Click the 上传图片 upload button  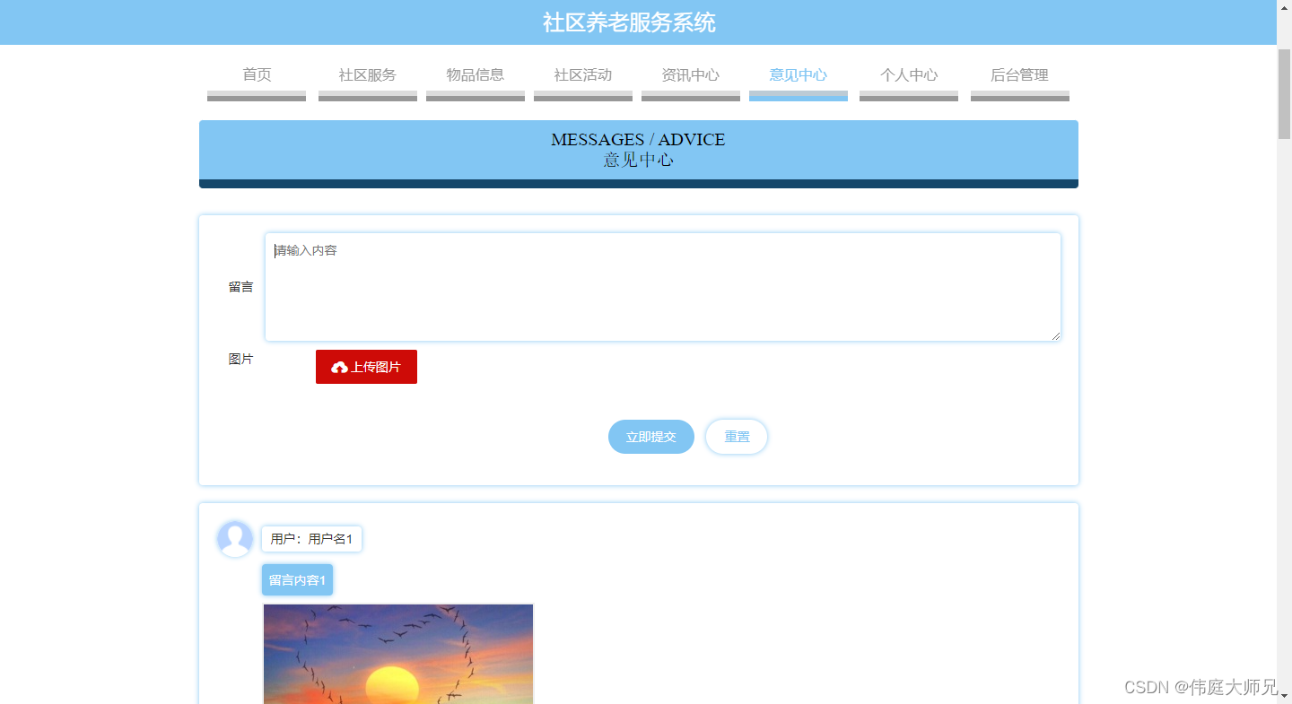(366, 367)
